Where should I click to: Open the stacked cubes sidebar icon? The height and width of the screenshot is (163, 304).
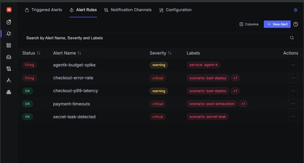(x=9, y=92)
